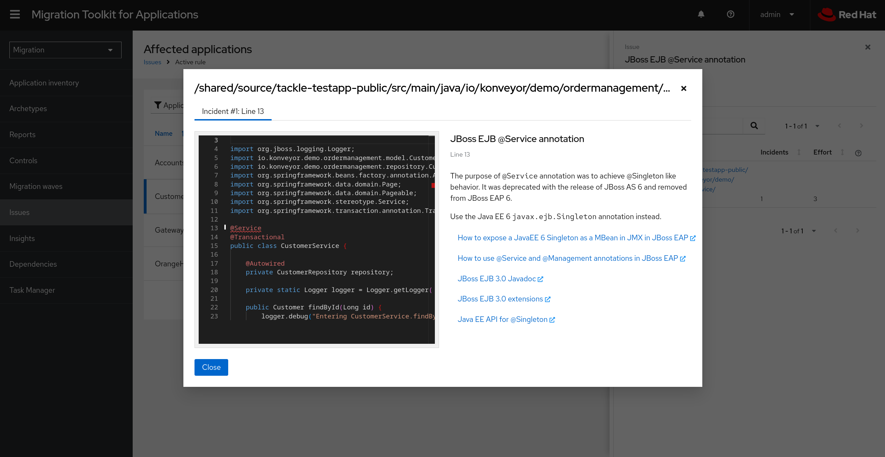Screen dimensions: 885x457
Task: Select the Incident #1: Line 13 tab
Action: (233, 111)
